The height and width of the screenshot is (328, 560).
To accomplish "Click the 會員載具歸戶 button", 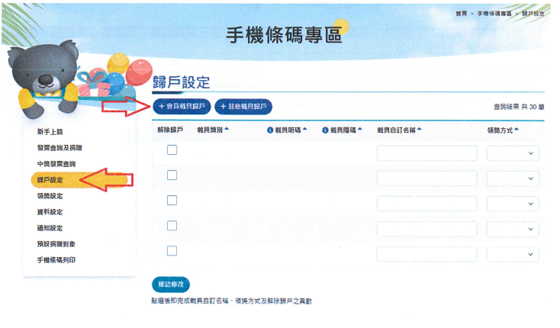I will 182,106.
